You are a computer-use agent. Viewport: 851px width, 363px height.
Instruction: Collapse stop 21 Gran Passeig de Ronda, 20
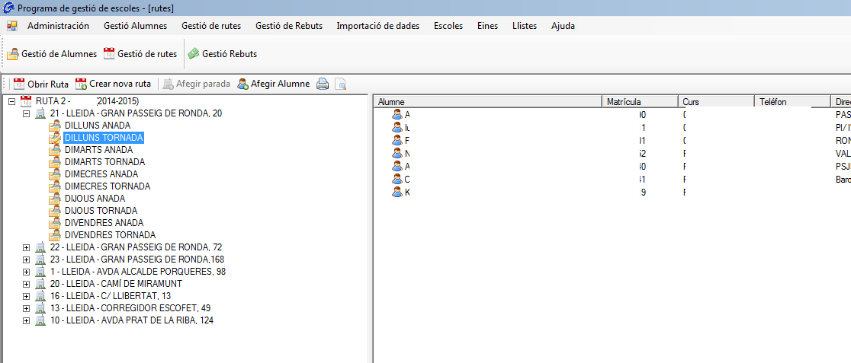pyautogui.click(x=26, y=113)
